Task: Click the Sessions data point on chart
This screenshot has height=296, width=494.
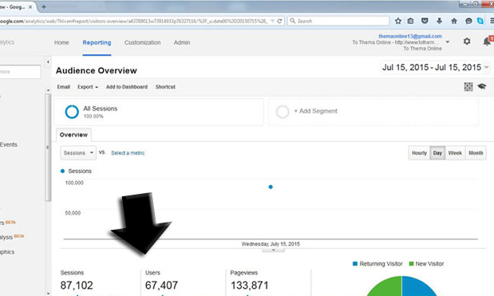Action: pyautogui.click(x=271, y=187)
